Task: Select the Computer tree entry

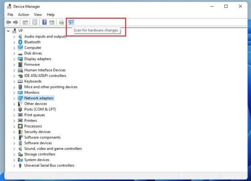Action: (x=33, y=48)
